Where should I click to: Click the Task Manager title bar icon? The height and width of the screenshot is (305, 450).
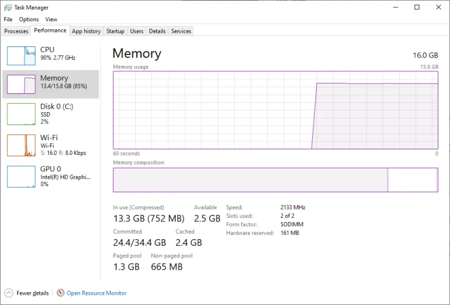8,7
